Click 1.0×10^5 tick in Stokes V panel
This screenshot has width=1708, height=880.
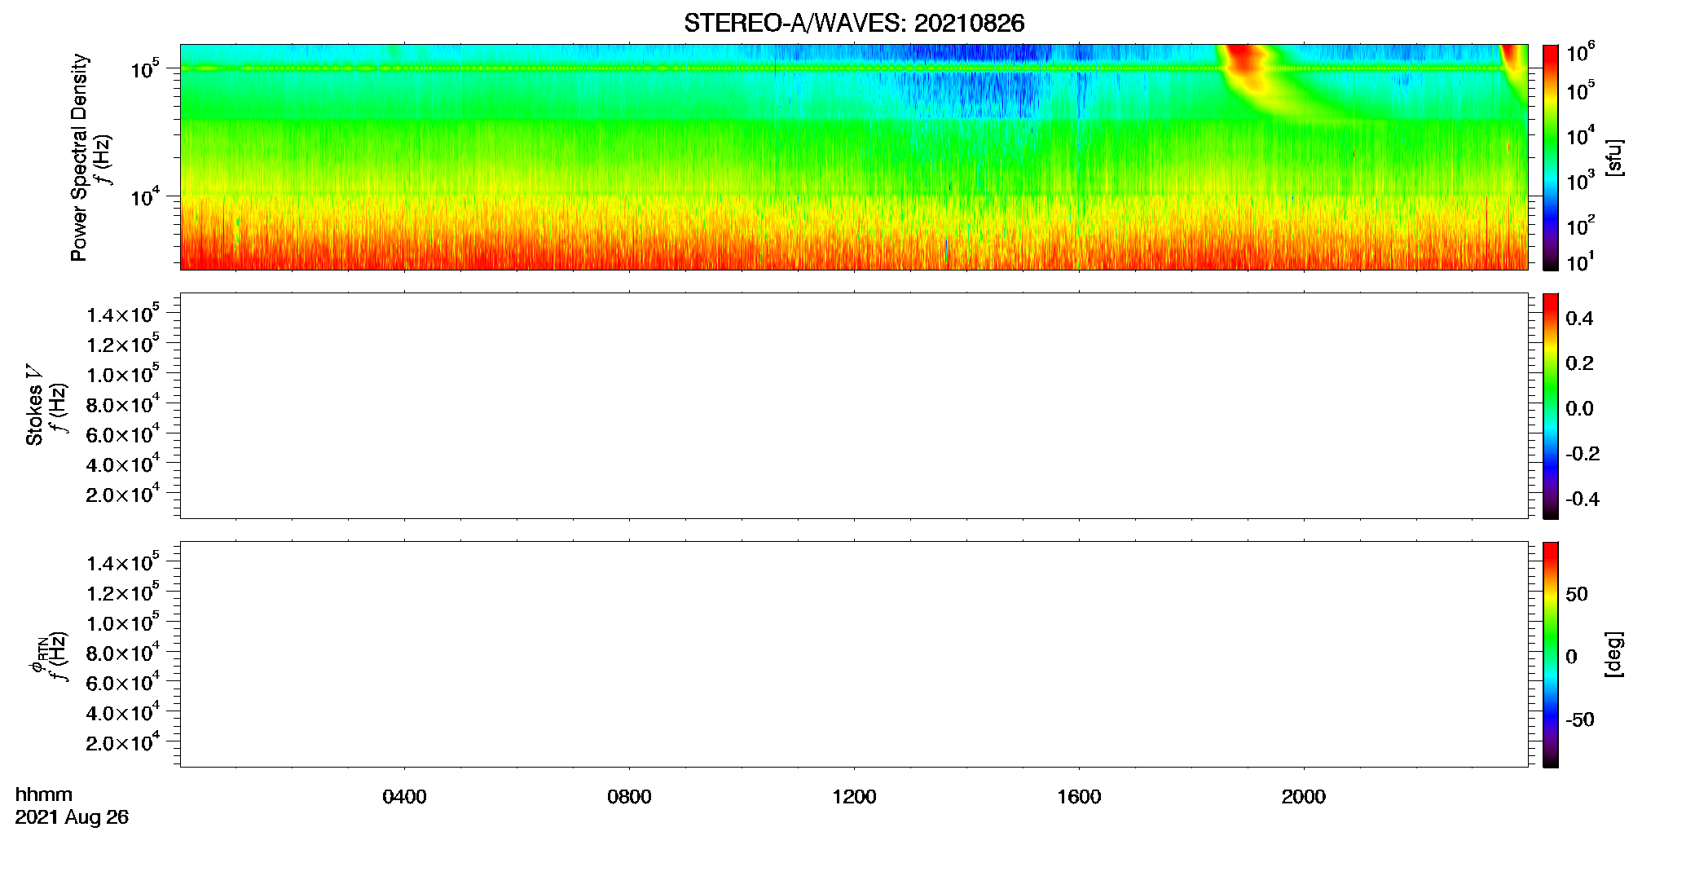tap(122, 374)
